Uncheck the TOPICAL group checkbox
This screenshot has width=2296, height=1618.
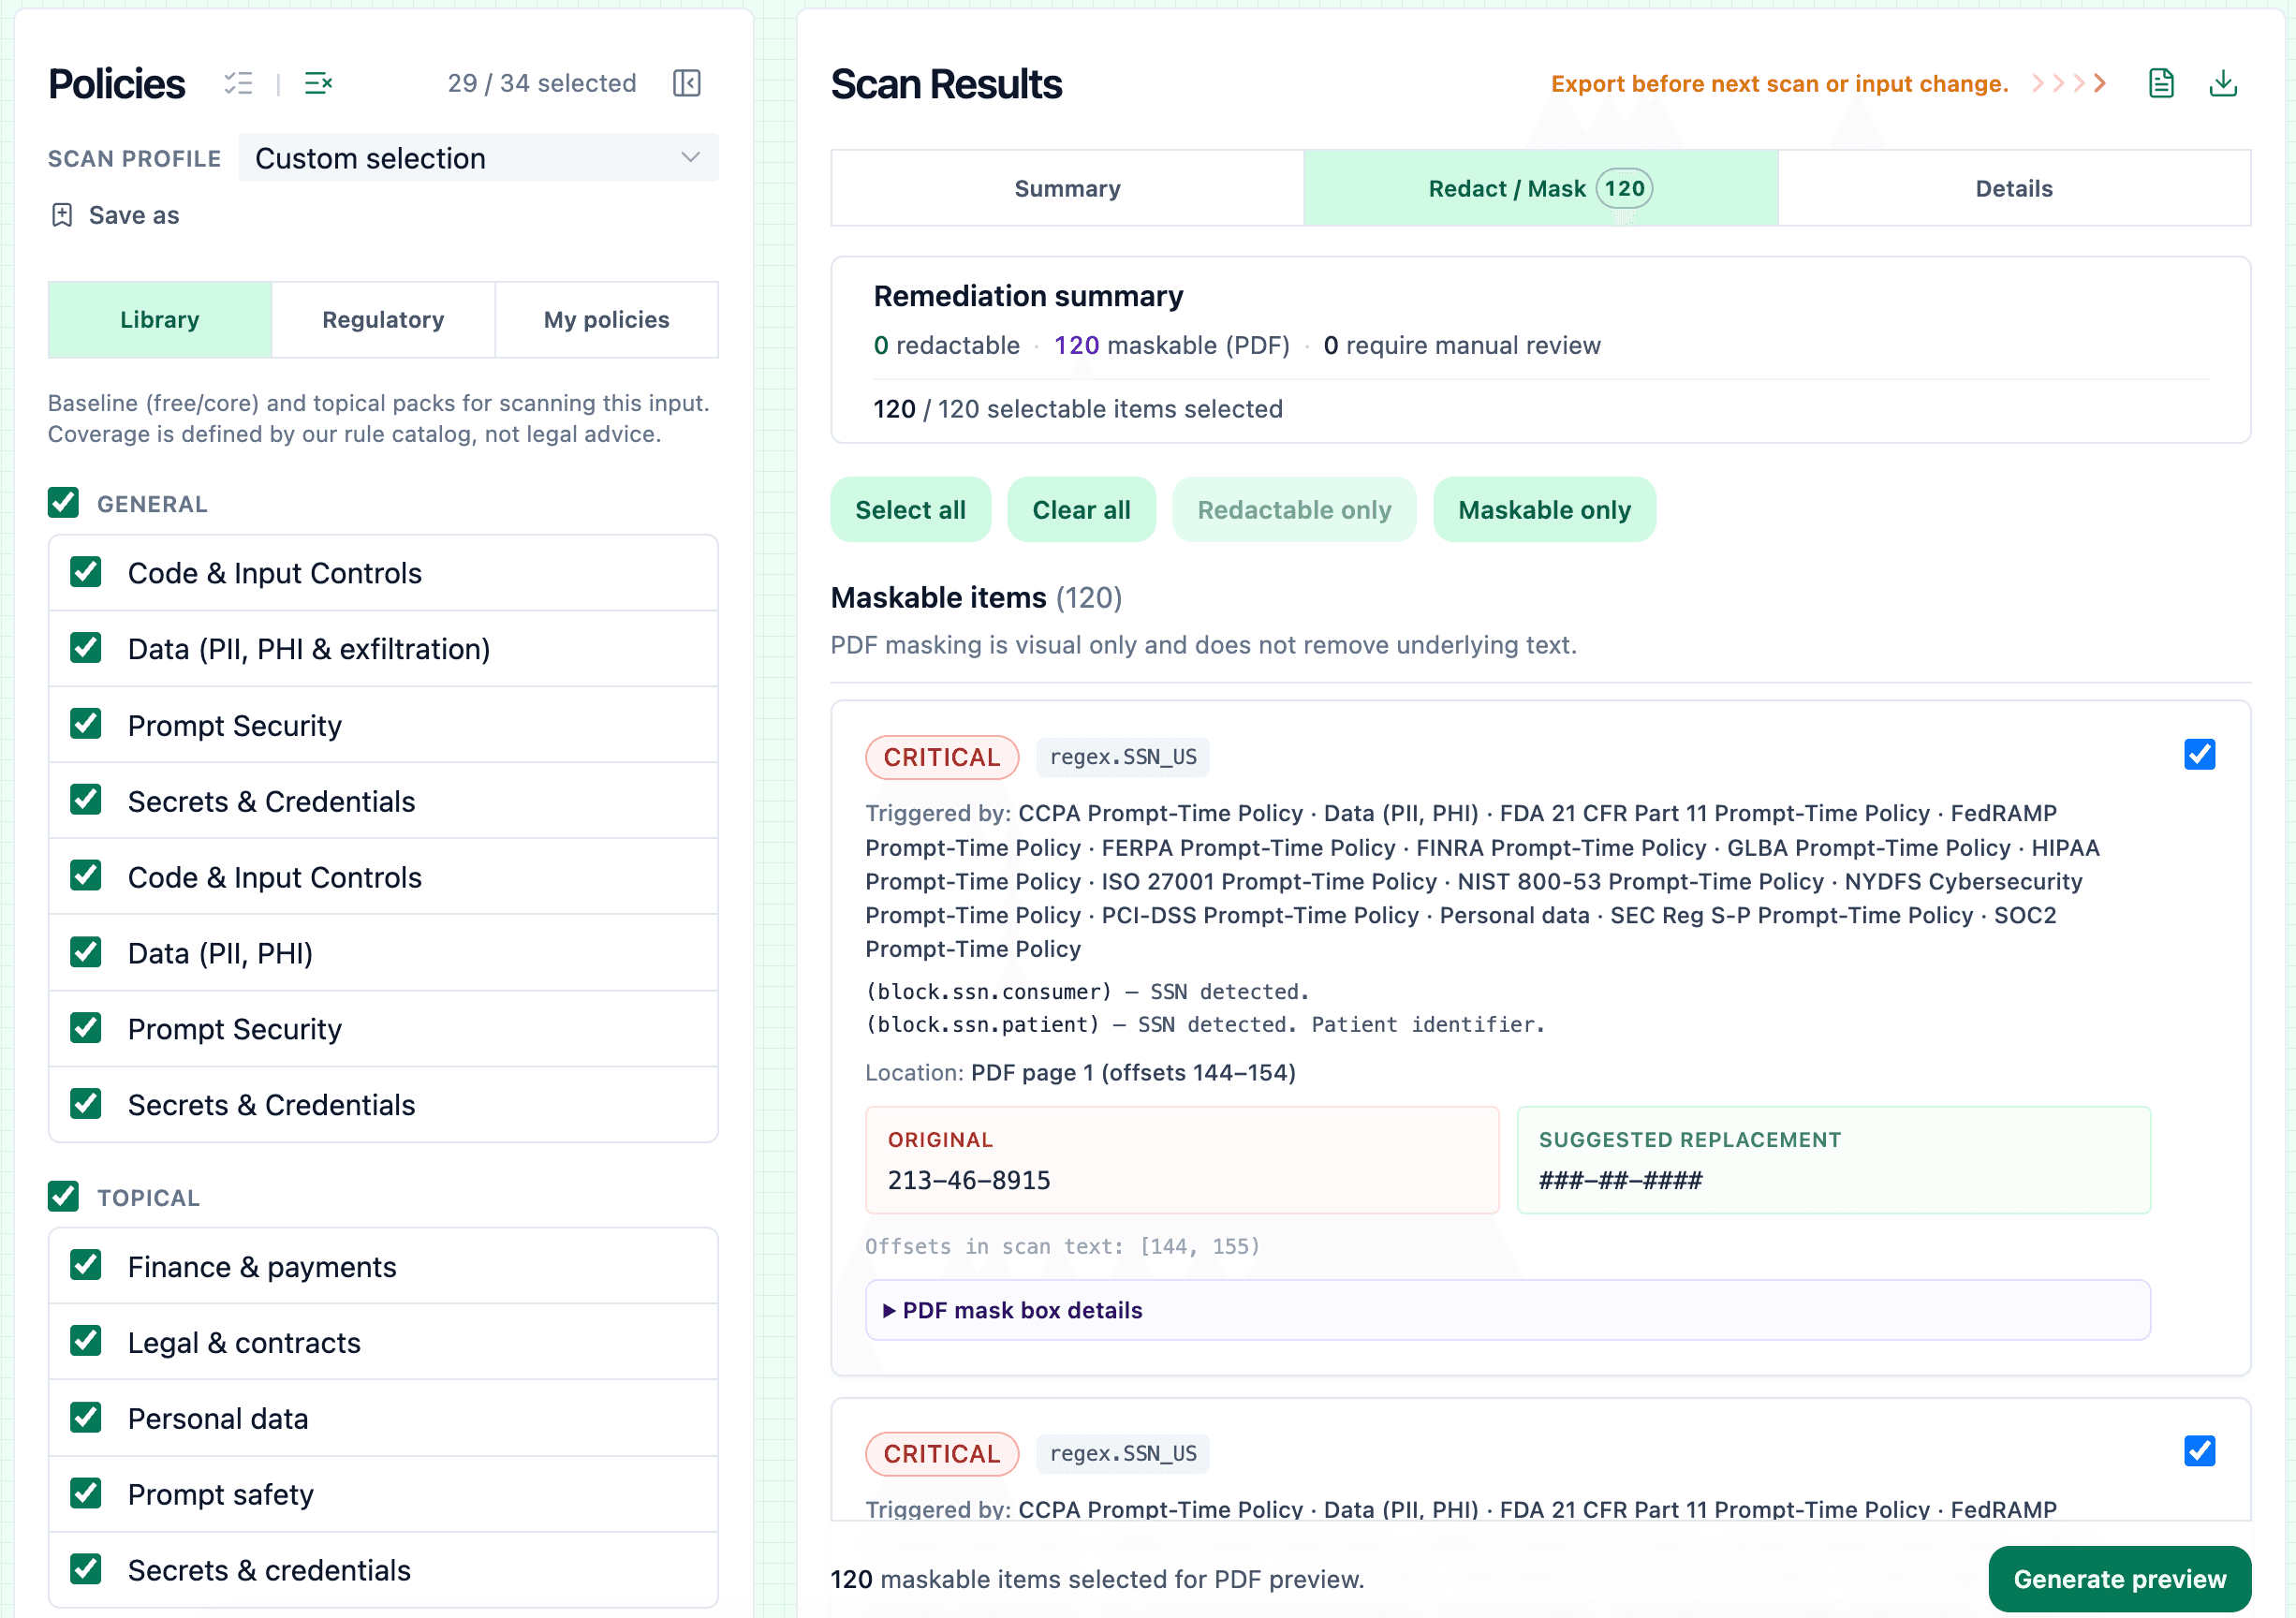point(64,1196)
